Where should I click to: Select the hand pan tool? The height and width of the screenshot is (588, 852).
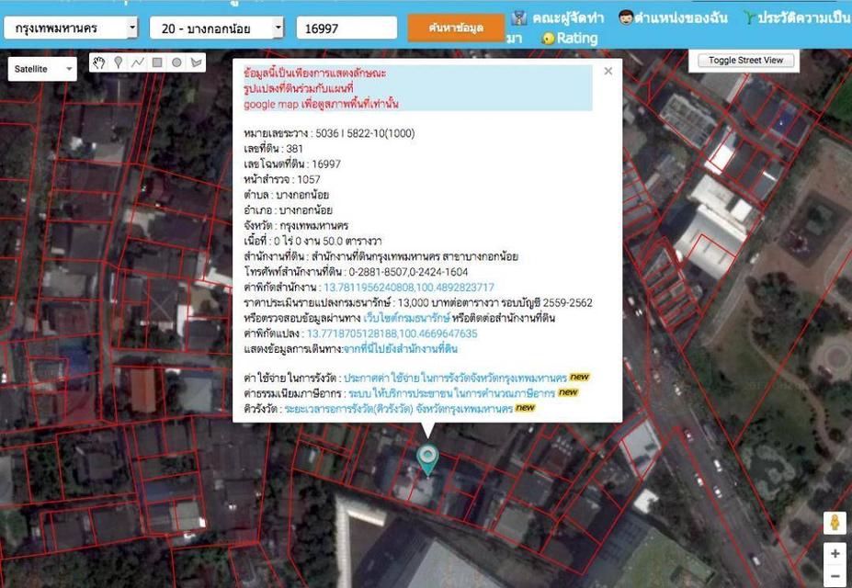pyautogui.click(x=98, y=63)
